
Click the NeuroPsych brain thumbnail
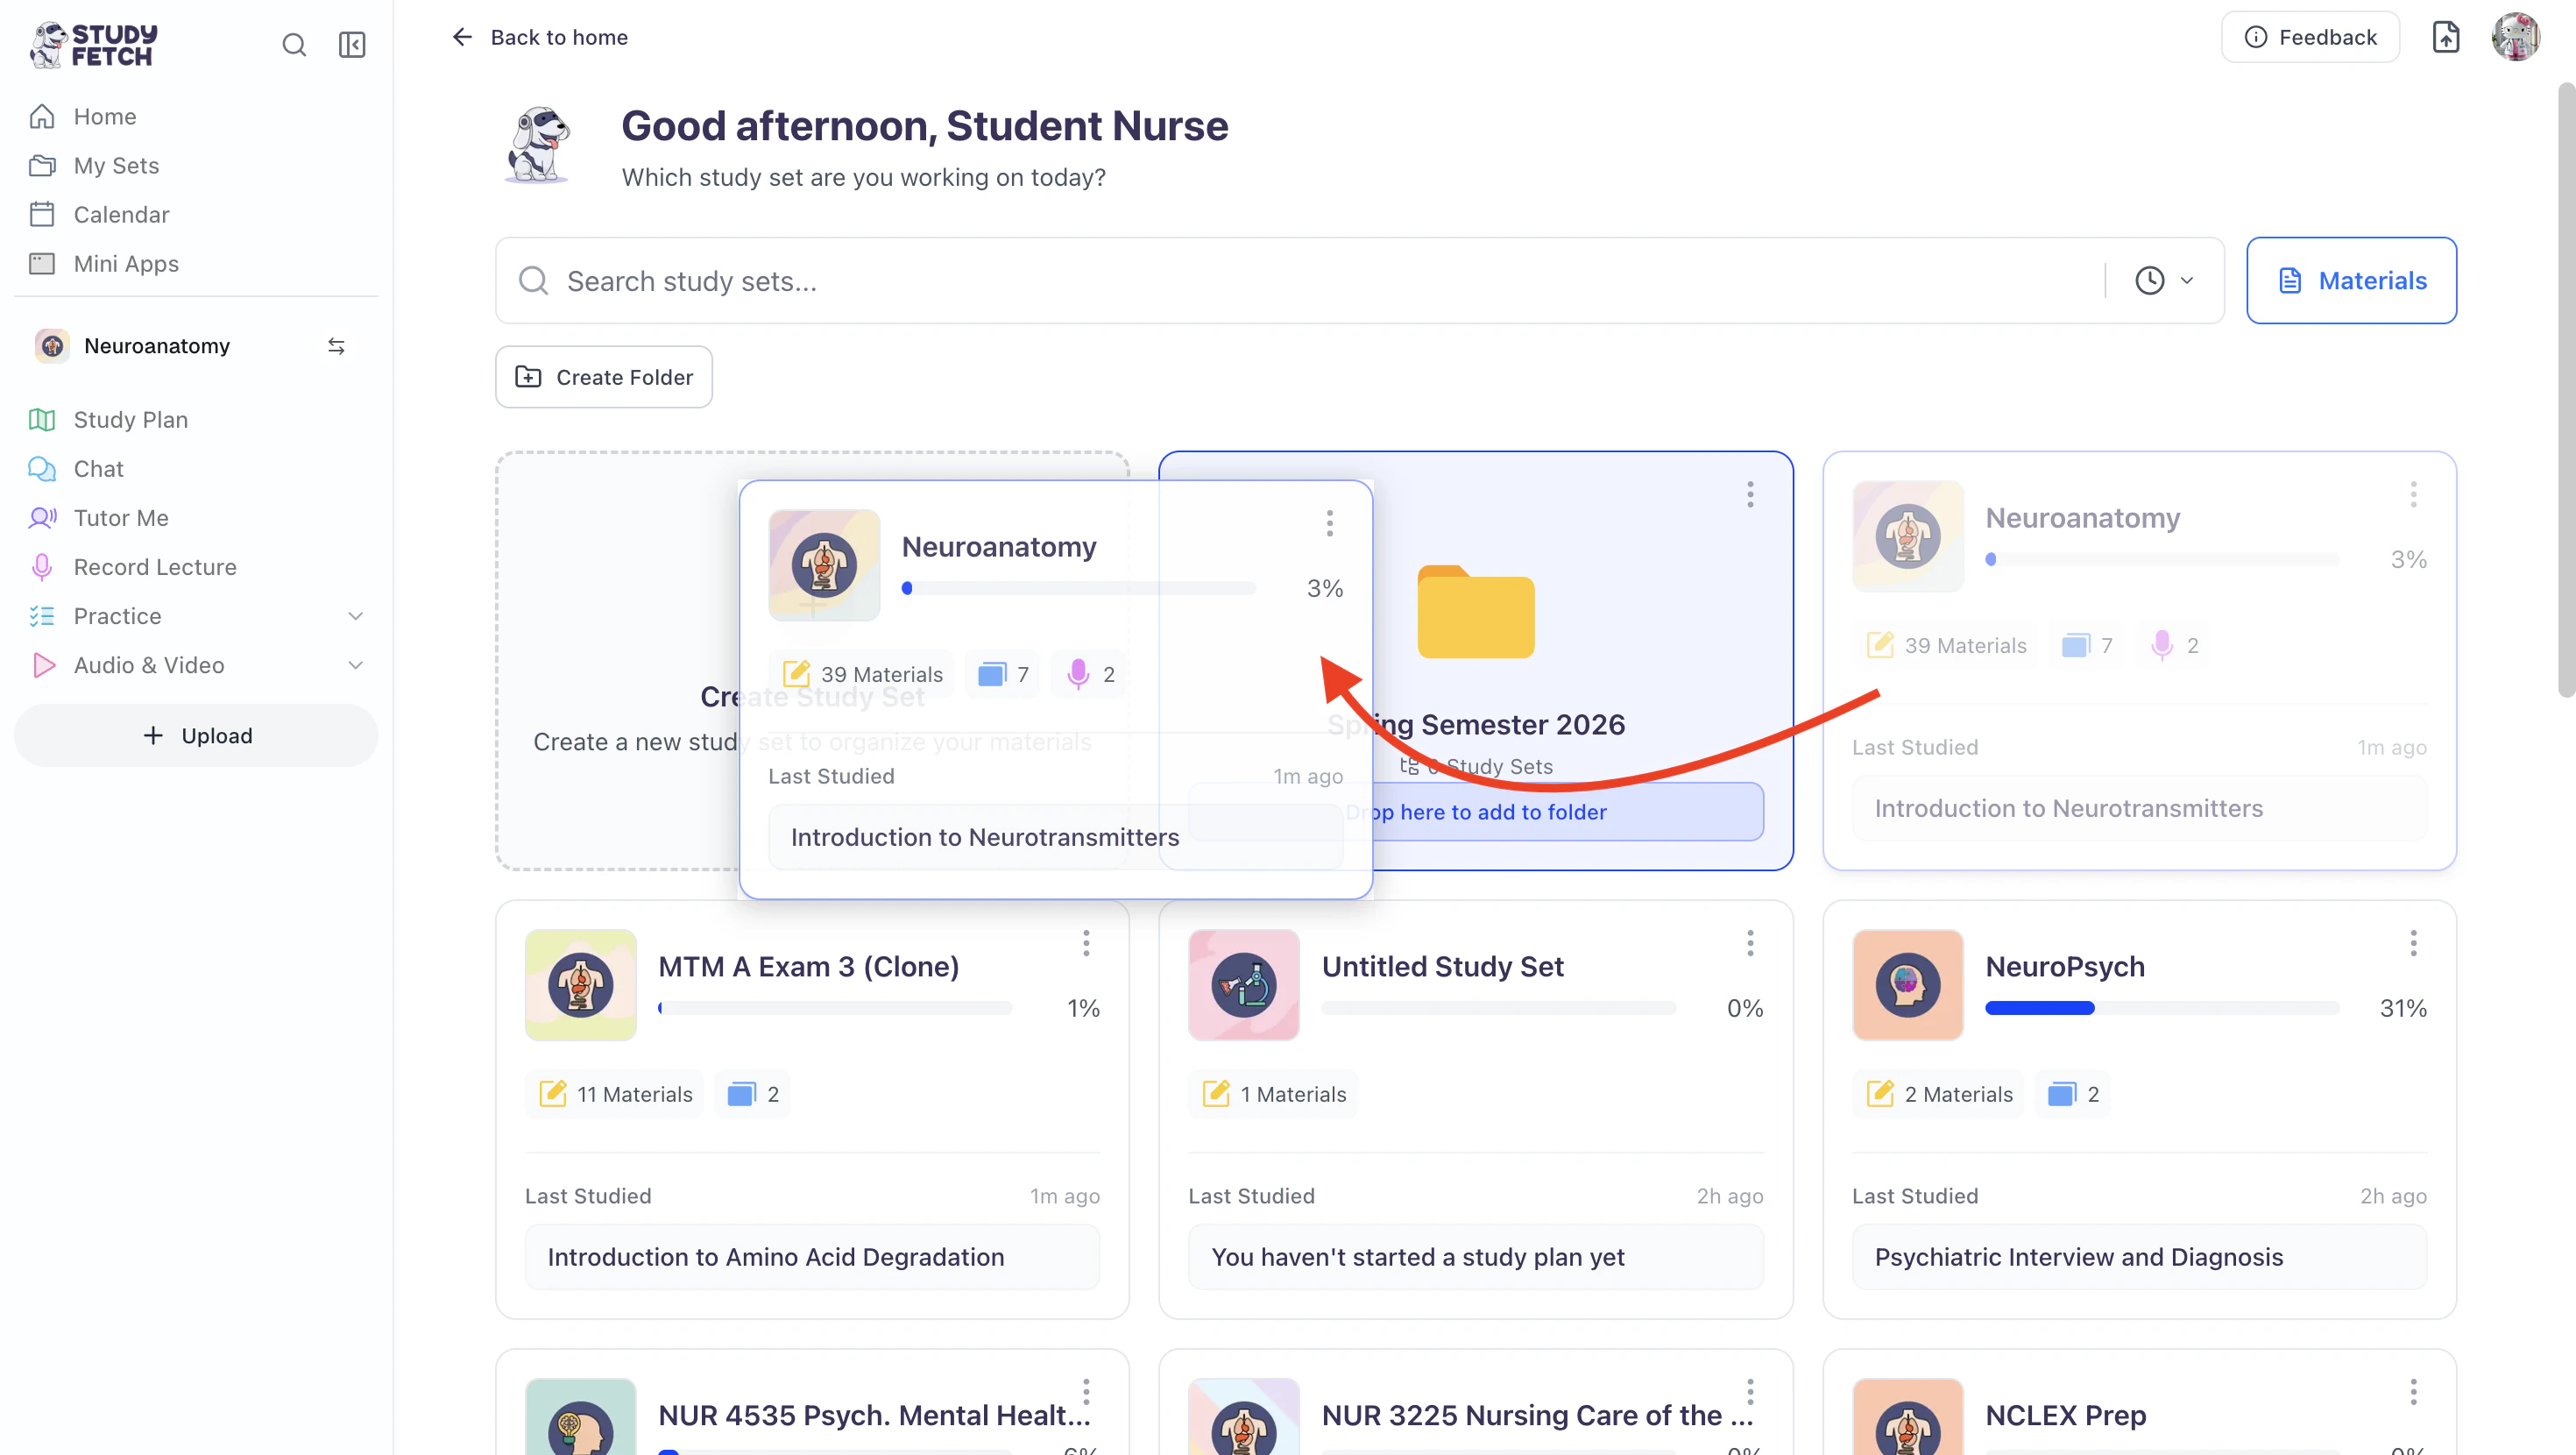coord(1908,986)
